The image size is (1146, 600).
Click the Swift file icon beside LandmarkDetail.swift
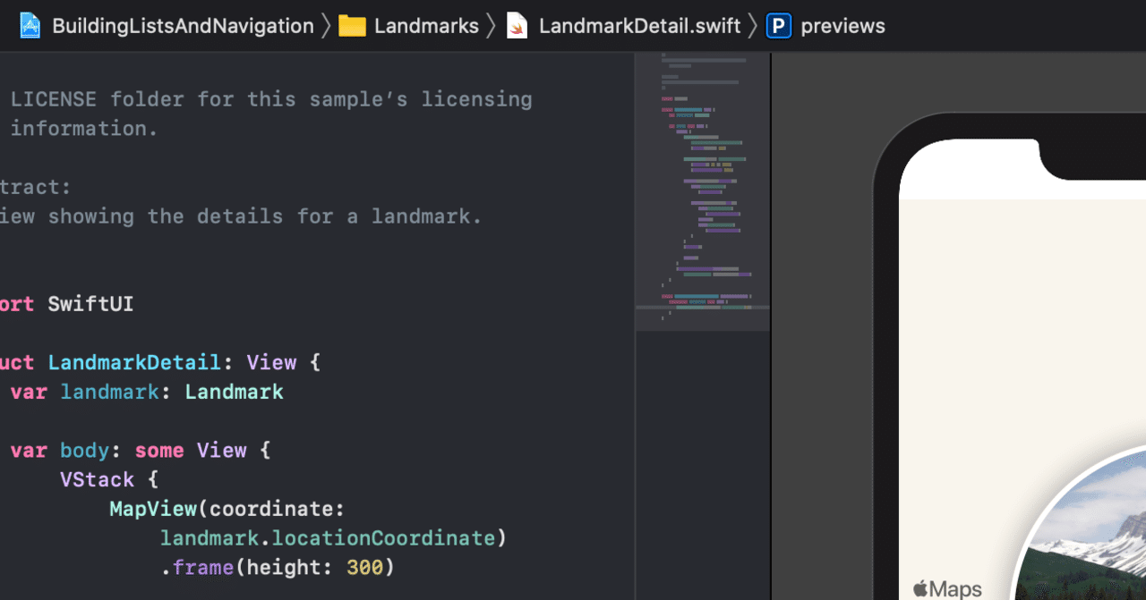tap(516, 25)
